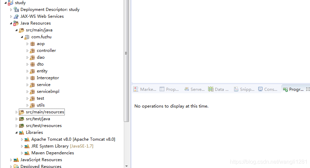Switch to the Servers tab
310x168 pixels.
click(194, 89)
